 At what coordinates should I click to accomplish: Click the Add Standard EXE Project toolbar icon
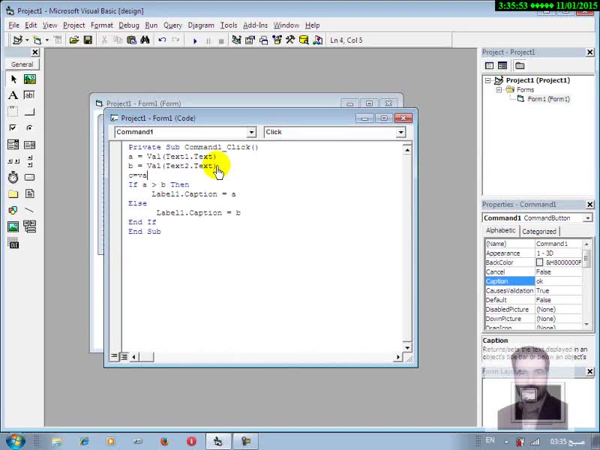point(17,40)
